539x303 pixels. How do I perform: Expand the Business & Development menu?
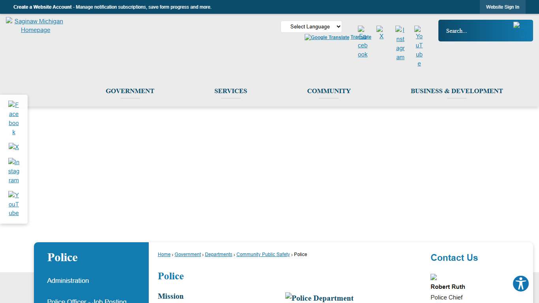[x=457, y=91]
